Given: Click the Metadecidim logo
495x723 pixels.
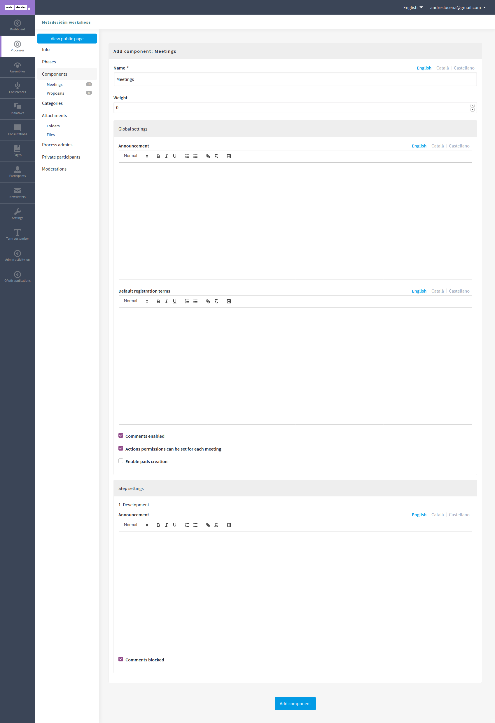Looking at the screenshot, I should click(18, 7).
